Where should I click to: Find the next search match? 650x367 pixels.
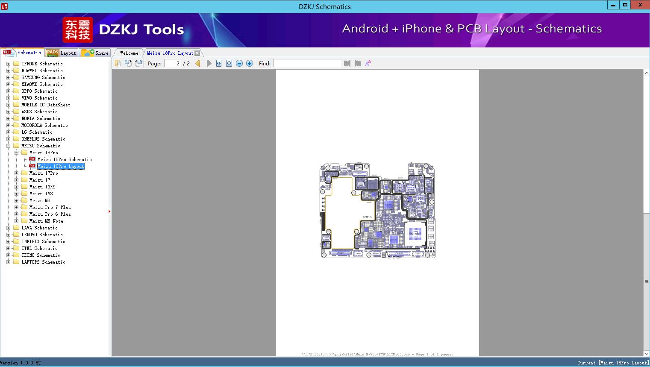(x=358, y=63)
